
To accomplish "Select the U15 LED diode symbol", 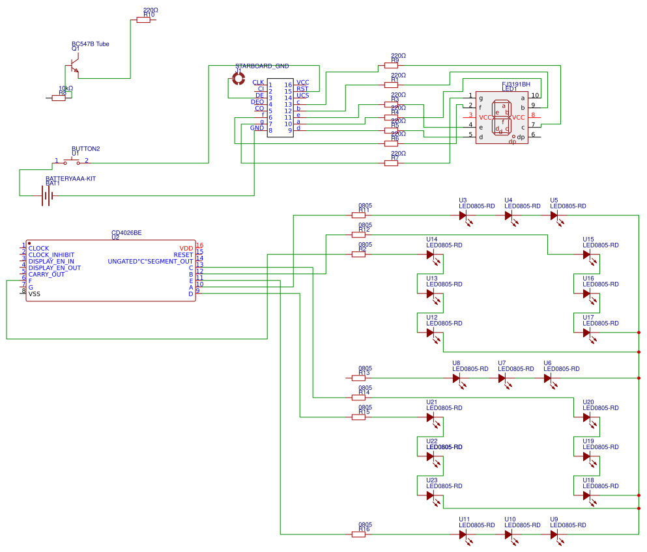I will [588, 256].
